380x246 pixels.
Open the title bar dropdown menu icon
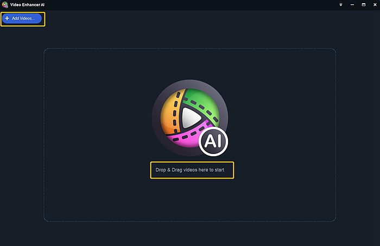click(341, 4)
